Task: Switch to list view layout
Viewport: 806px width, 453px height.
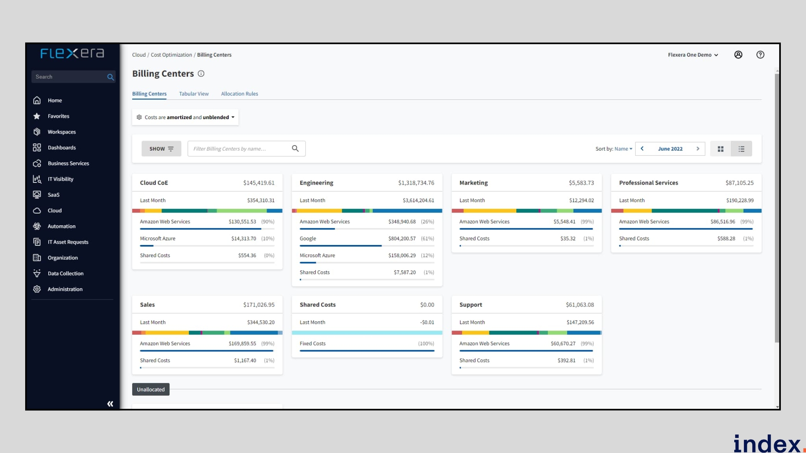Action: coord(741,149)
